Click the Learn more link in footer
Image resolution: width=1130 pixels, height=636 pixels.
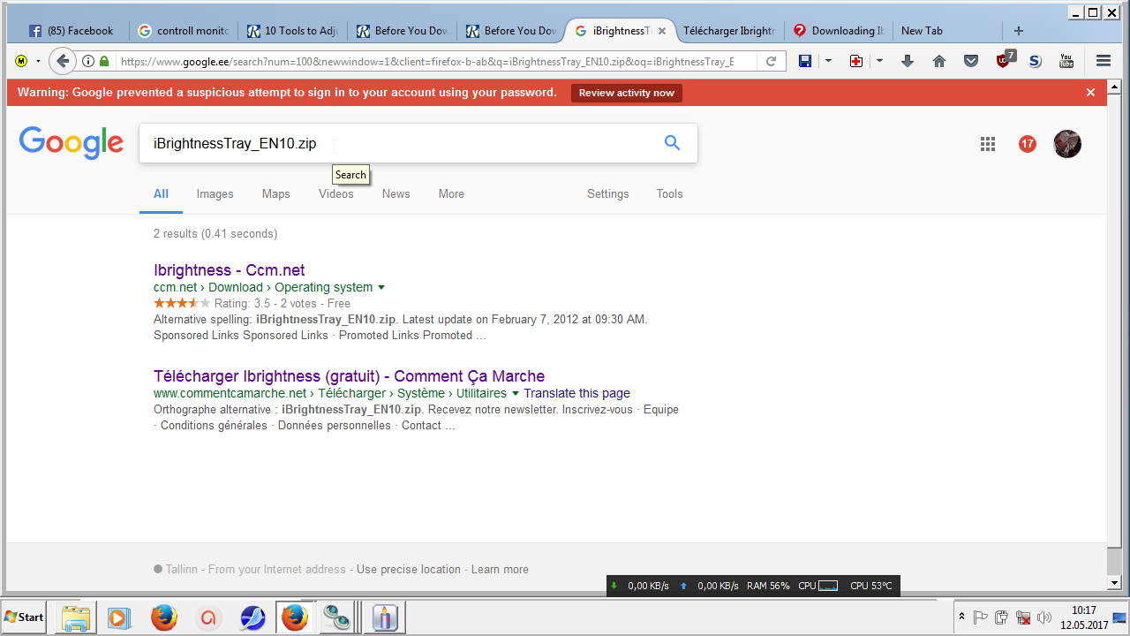pos(500,570)
